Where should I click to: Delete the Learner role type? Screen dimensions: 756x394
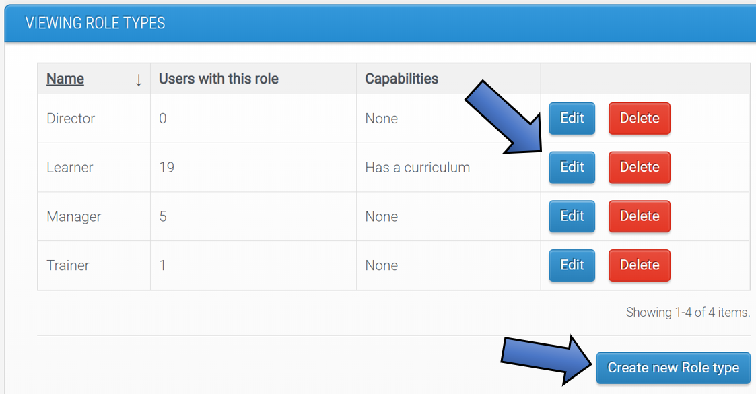639,167
